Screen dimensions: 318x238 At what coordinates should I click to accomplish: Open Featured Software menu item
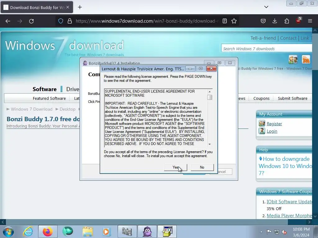point(49,98)
